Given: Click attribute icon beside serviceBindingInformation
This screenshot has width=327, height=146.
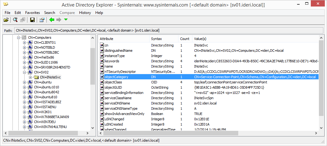Looking at the screenshot, I should coord(102,93).
